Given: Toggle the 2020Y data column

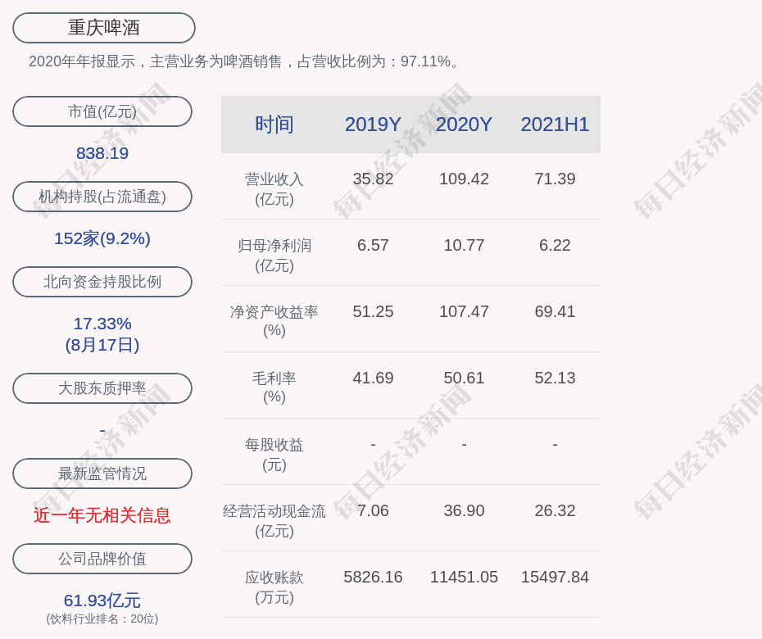Looking at the screenshot, I should [464, 124].
